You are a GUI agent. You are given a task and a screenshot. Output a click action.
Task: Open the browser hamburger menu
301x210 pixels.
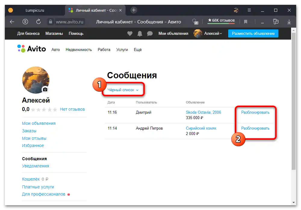point(249,10)
